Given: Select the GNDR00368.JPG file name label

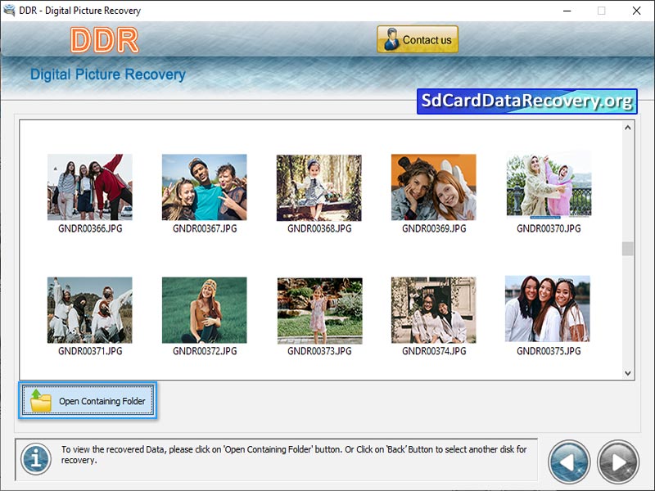Looking at the screenshot, I should point(318,229).
